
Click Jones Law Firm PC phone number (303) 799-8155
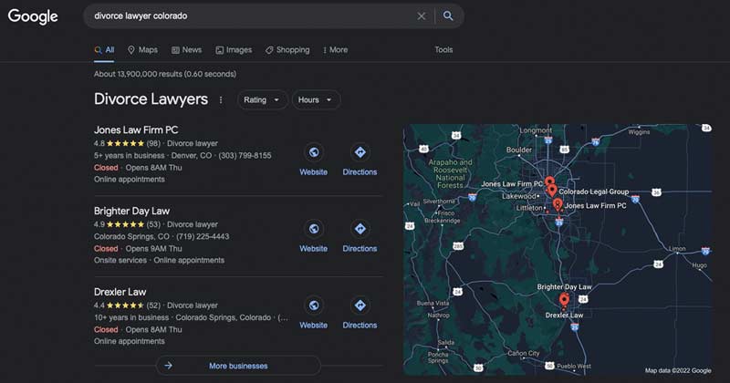point(245,155)
